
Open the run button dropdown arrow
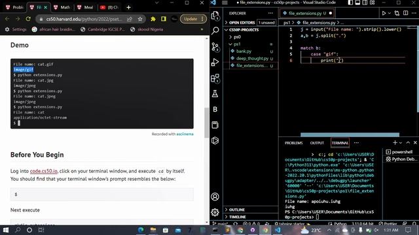point(390,13)
